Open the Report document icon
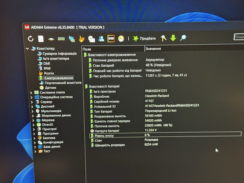Image resolution: width=244 pixels, height=183 pixels. (41, 39)
